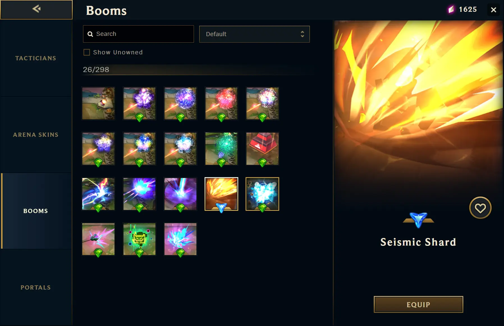
Task: Equip the Seismic Shard boom
Action: coord(418,304)
